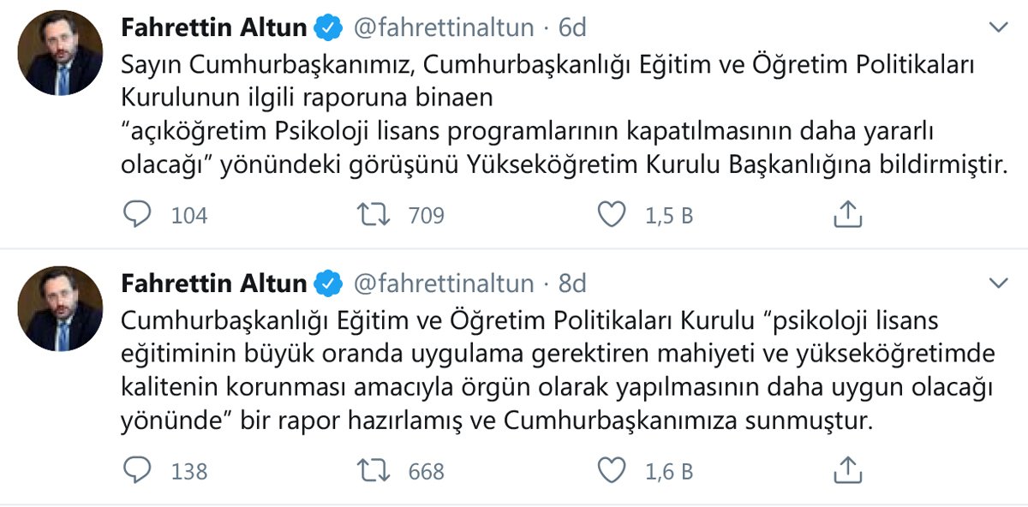Share the tweet posted 8d ago

click(846, 470)
